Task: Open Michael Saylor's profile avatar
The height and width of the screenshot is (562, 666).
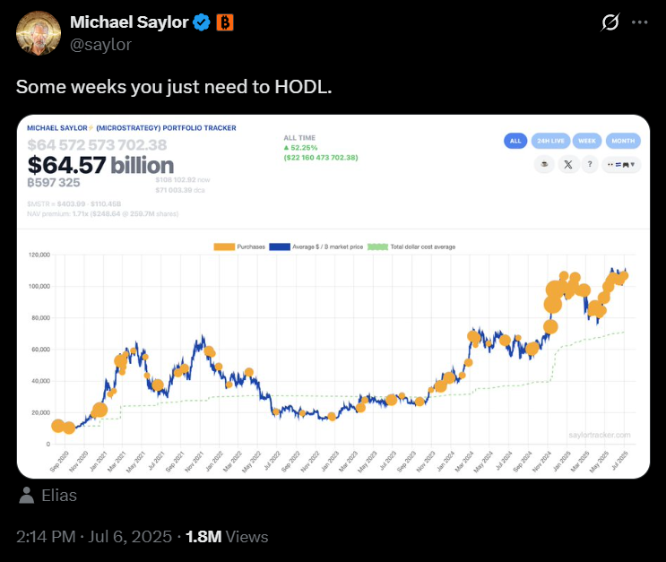Action: (39, 33)
